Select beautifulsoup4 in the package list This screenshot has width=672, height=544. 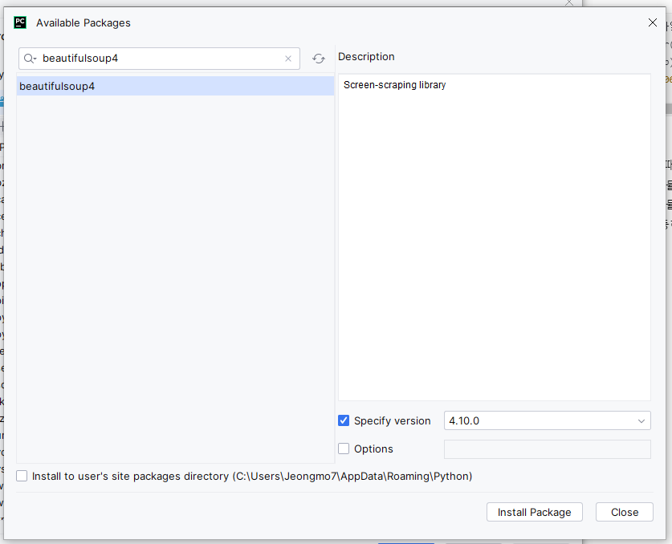click(175, 86)
